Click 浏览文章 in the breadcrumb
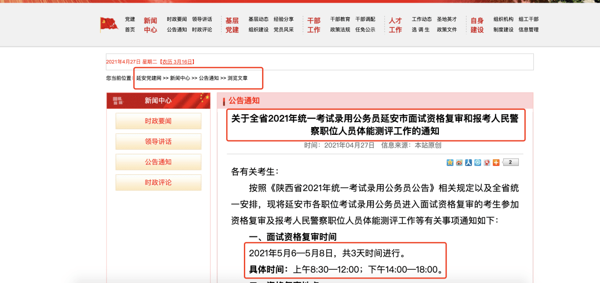This screenshot has width=600, height=283. (x=237, y=78)
